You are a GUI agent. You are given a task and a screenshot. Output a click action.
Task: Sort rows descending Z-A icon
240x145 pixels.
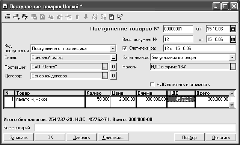103,17
